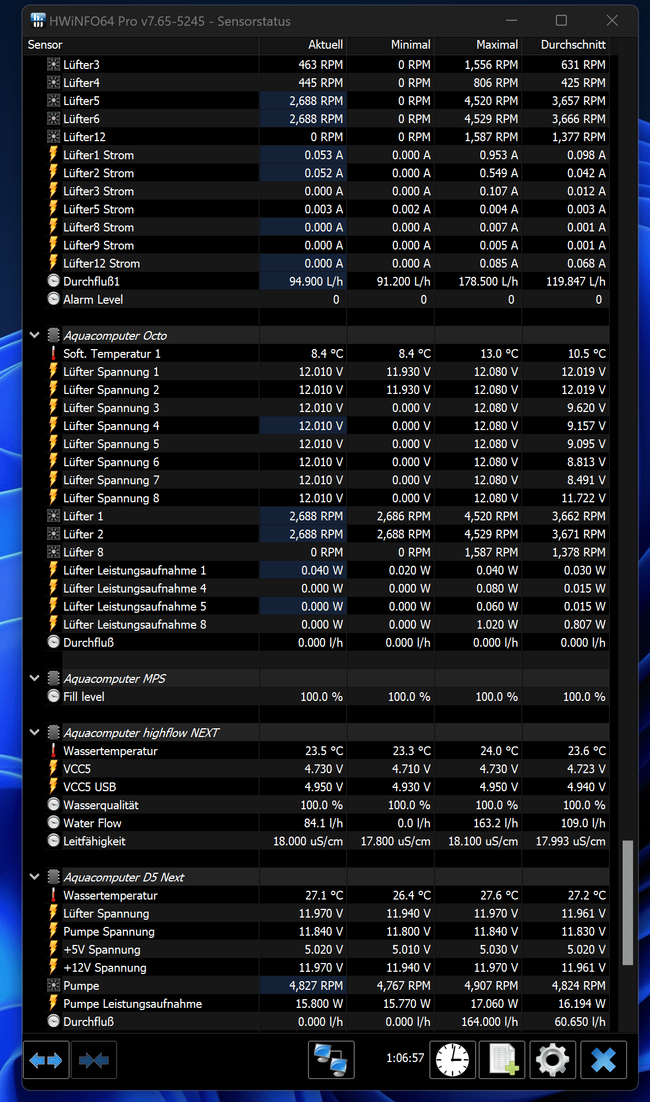Click the blue X close sensors button
The width and height of the screenshot is (650, 1102).
point(603,1060)
